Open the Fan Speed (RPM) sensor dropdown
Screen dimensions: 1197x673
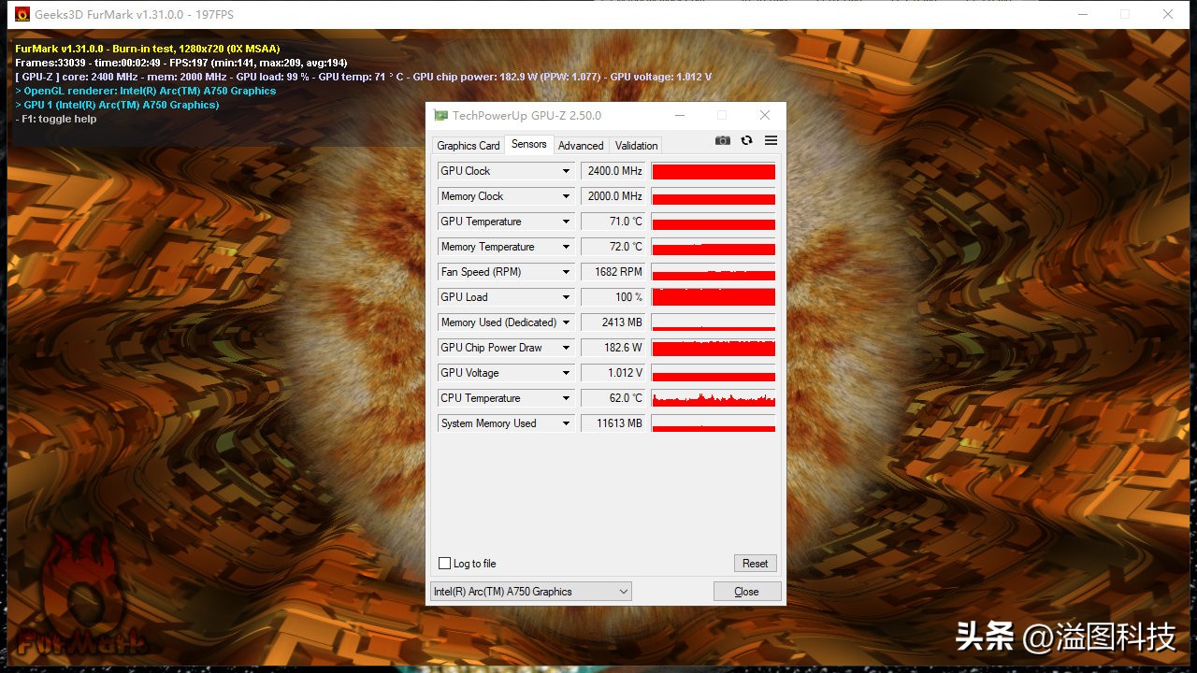click(566, 272)
